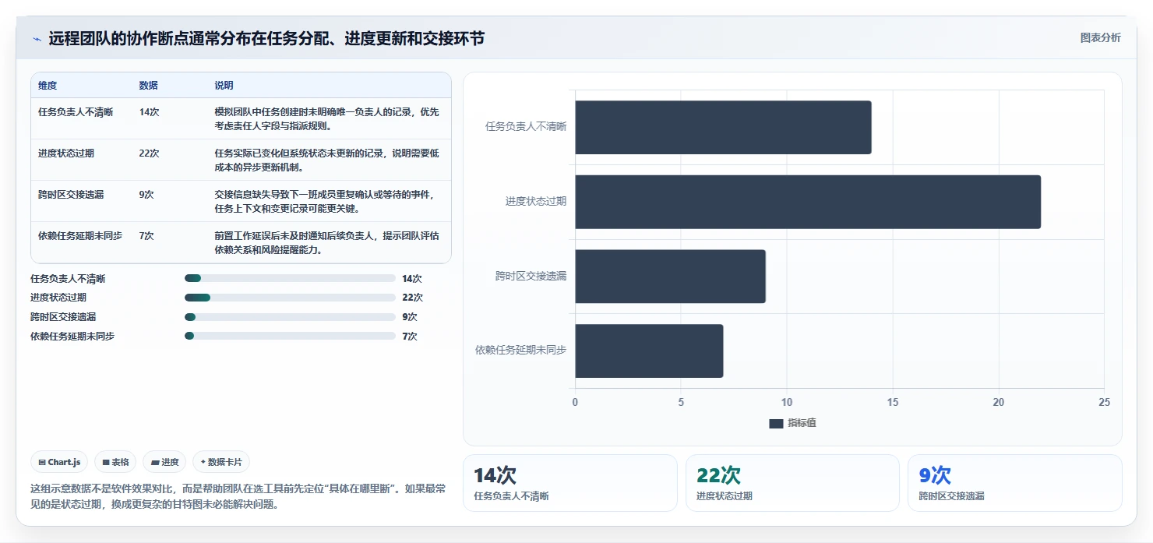
Task: Click the 进度状态过期 progress bar
Action: (x=290, y=298)
